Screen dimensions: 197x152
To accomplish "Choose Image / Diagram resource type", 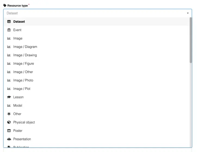I will point(25,47).
